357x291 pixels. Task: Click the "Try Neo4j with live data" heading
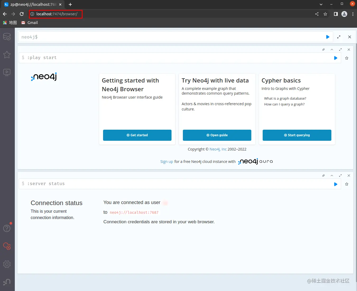[215, 80]
